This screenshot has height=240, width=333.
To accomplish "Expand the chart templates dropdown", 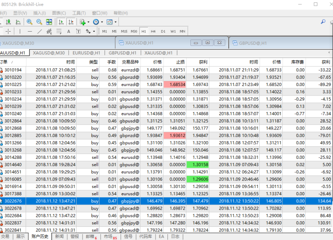I will [x=115, y=22].
